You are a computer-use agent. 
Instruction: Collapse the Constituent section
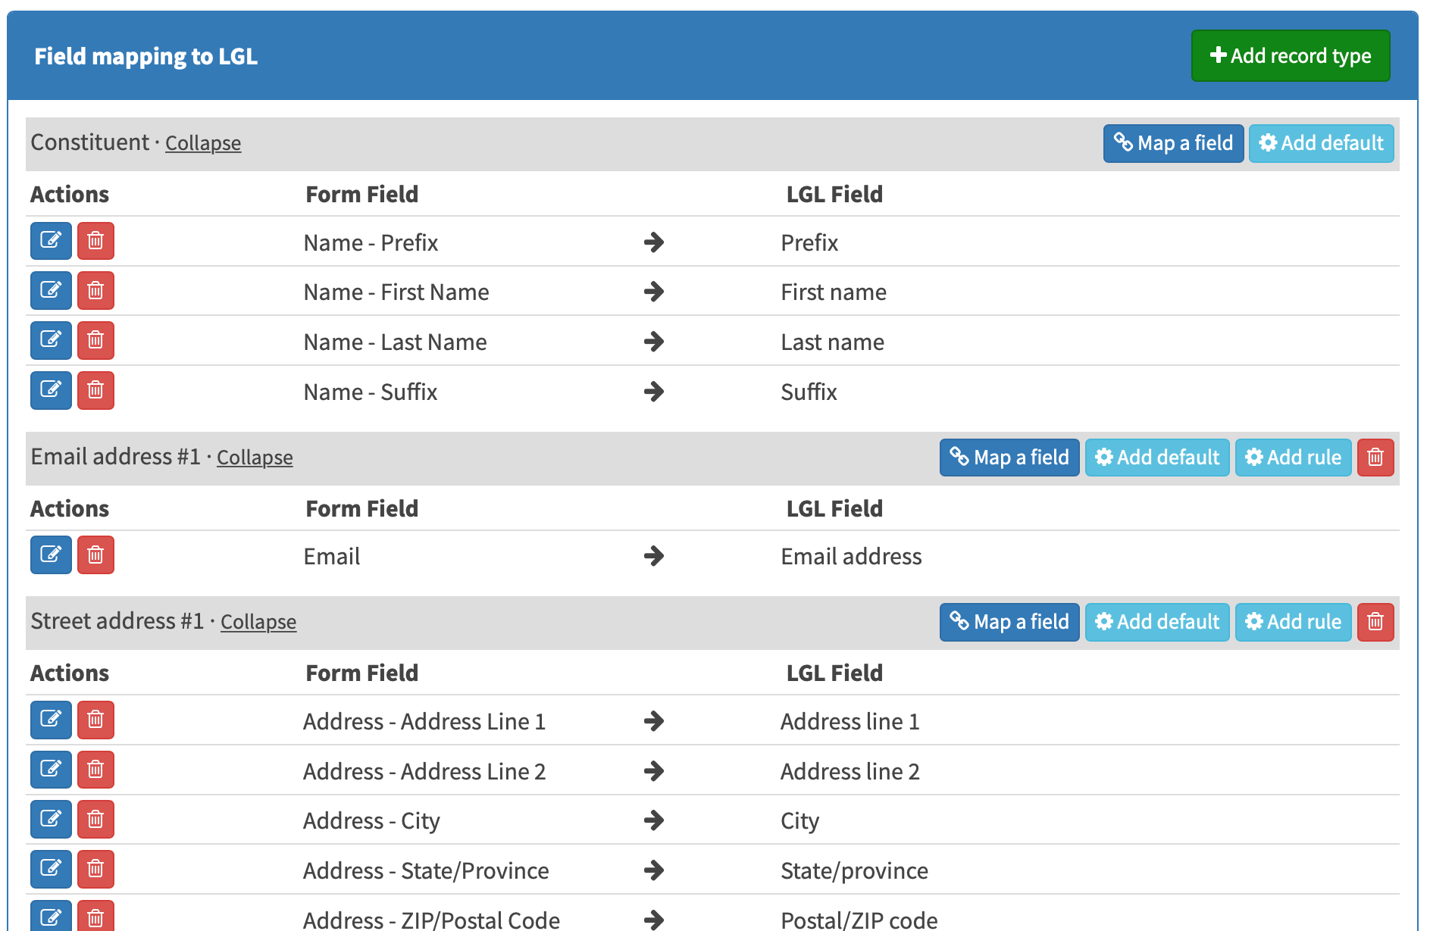[x=203, y=143]
